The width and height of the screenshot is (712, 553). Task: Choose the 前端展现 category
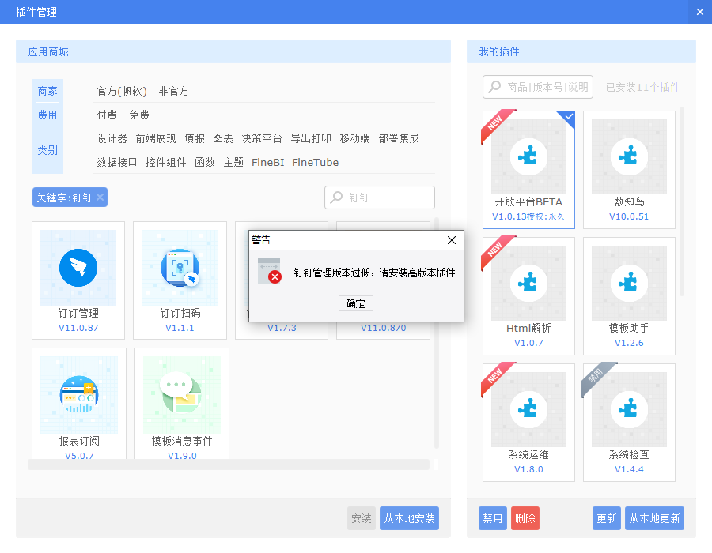[156, 138]
